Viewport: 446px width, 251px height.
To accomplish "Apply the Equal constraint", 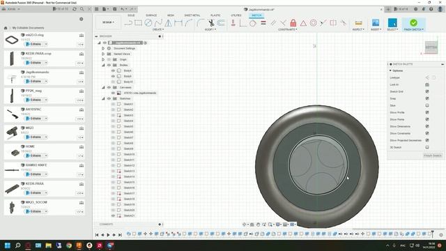I will point(263,23).
